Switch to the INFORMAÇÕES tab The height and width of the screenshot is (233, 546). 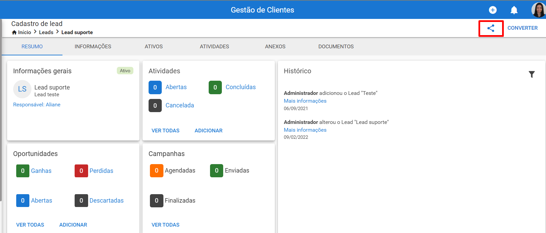pos(93,47)
